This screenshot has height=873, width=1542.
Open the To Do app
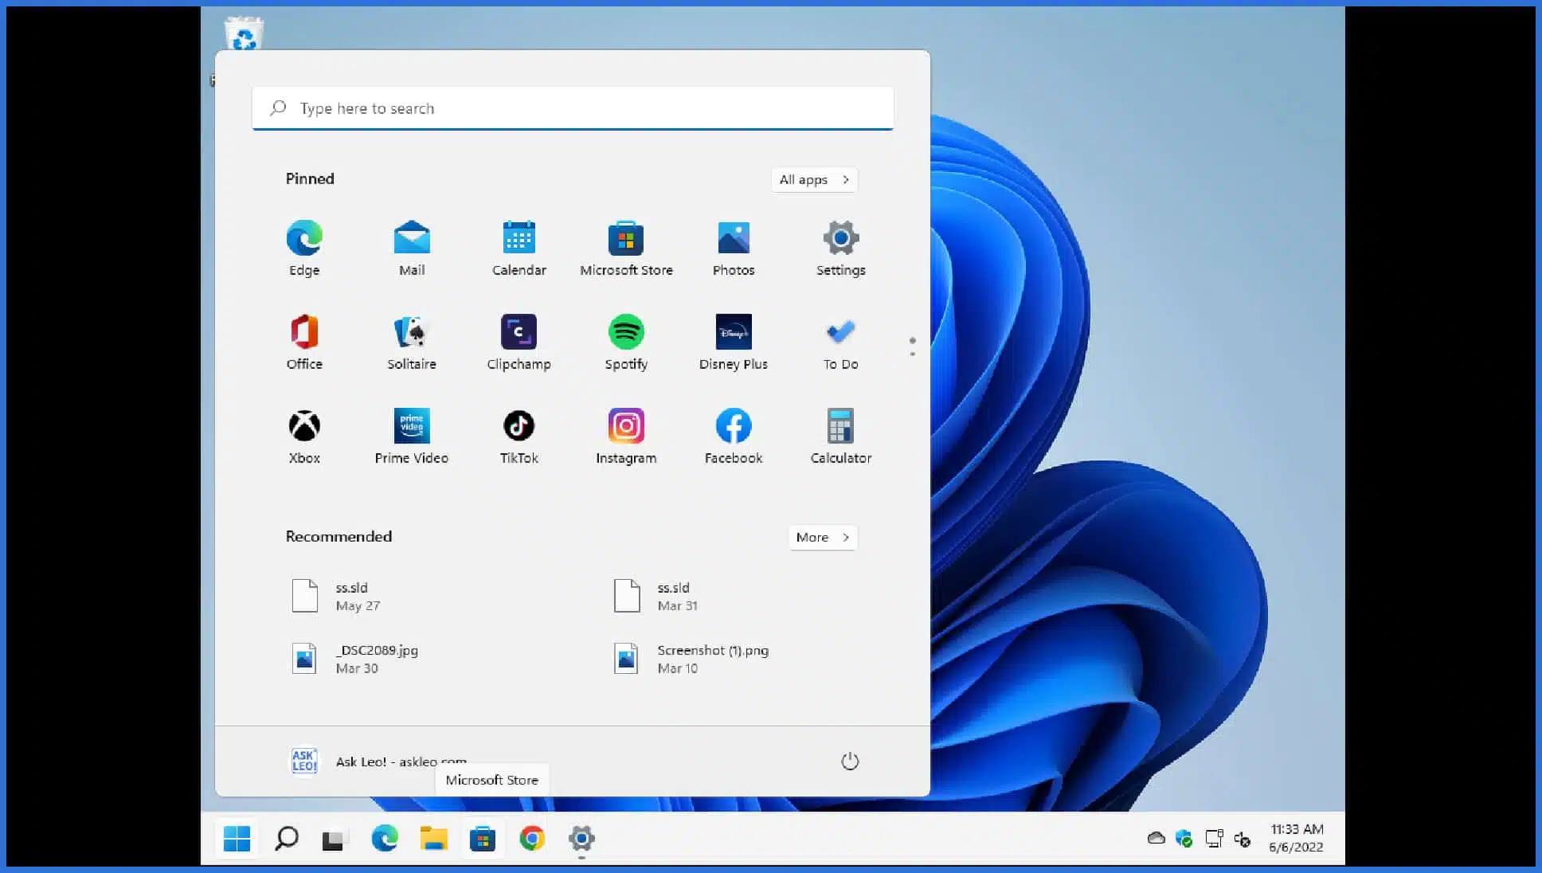(841, 342)
